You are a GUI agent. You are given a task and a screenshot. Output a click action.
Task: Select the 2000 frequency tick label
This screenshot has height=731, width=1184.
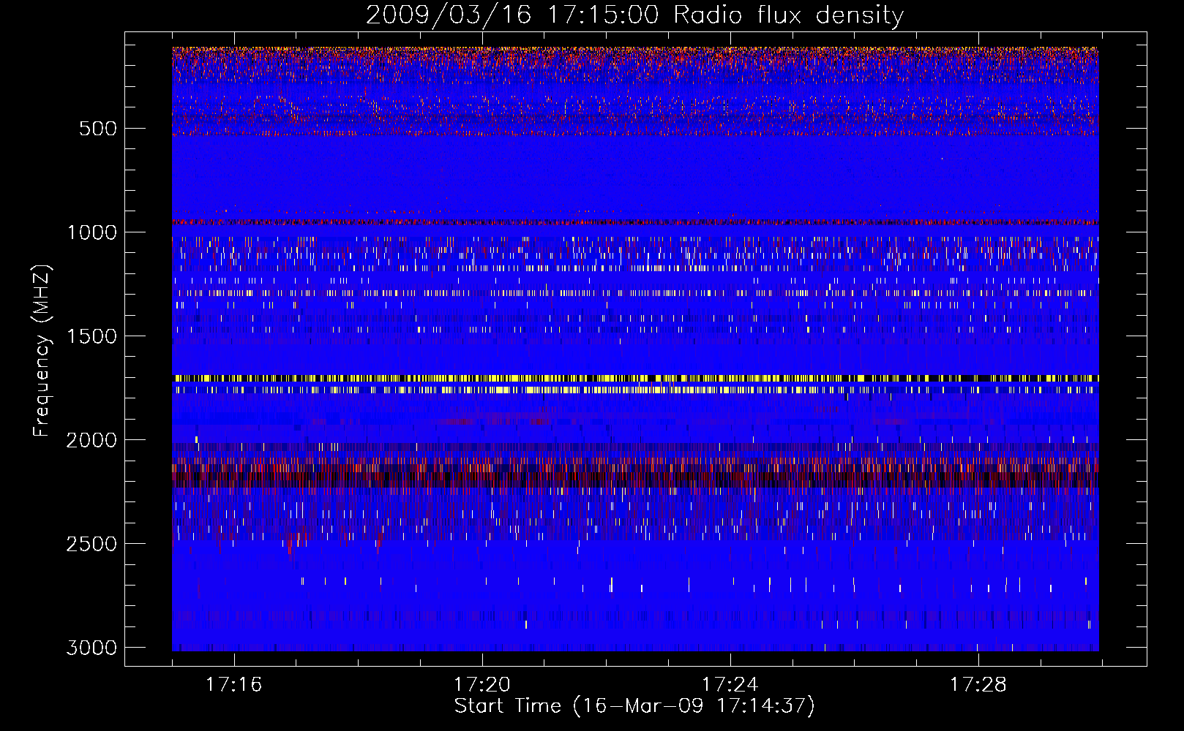tap(91, 440)
